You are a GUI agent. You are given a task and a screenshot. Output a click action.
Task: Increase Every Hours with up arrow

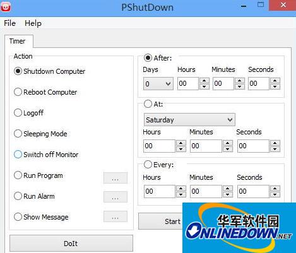(181, 188)
